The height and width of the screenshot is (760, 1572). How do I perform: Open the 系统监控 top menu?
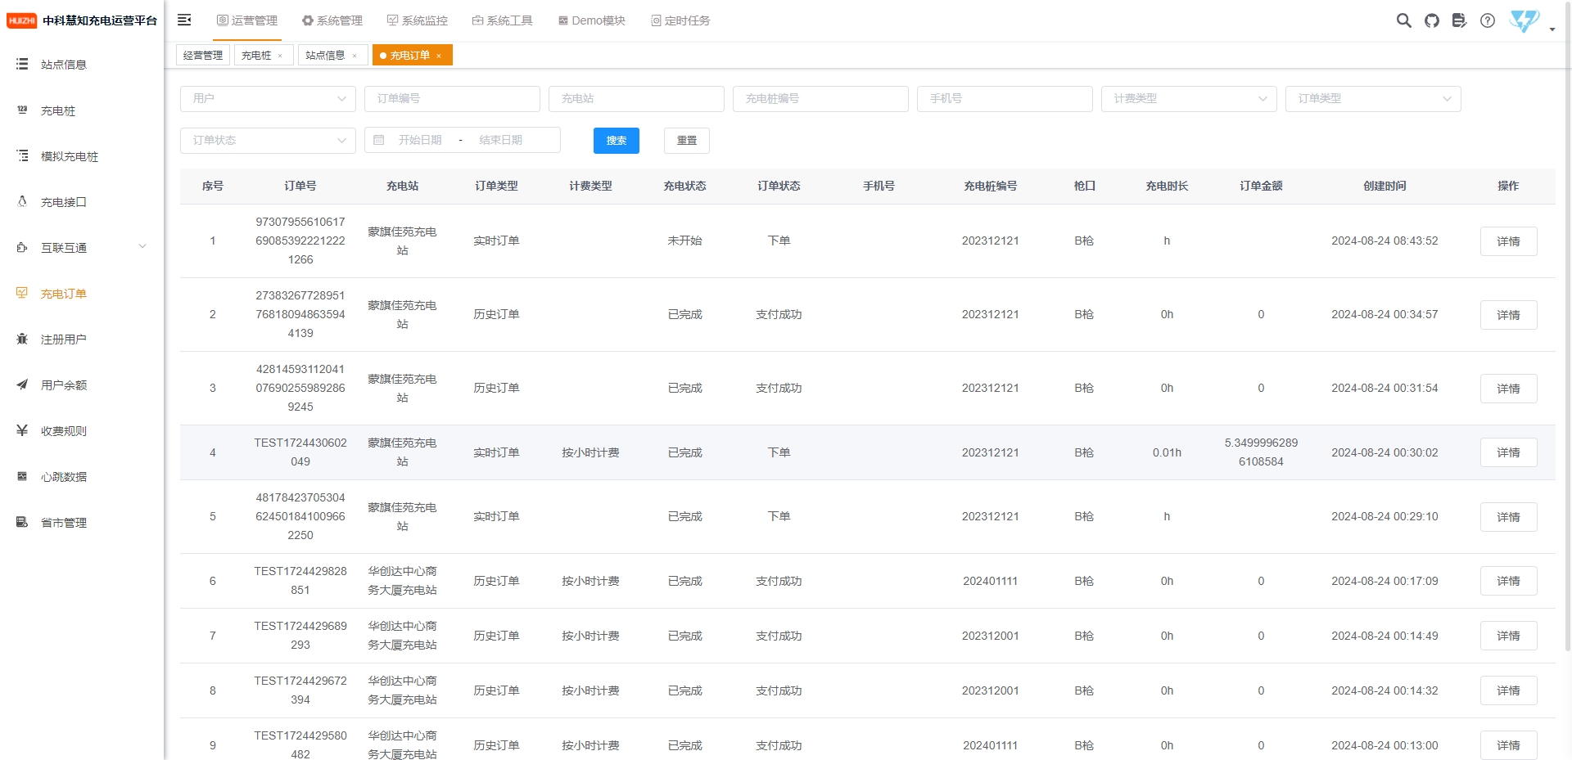click(417, 20)
